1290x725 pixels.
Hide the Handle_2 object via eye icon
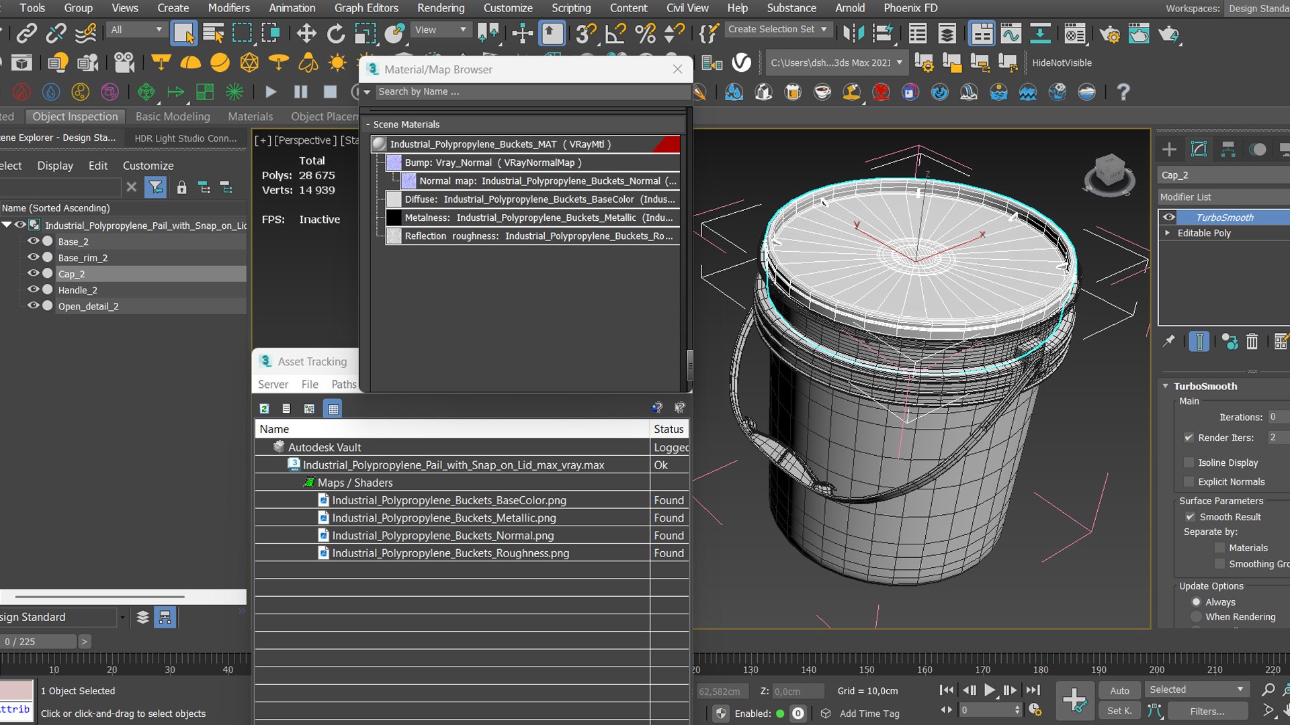click(32, 289)
